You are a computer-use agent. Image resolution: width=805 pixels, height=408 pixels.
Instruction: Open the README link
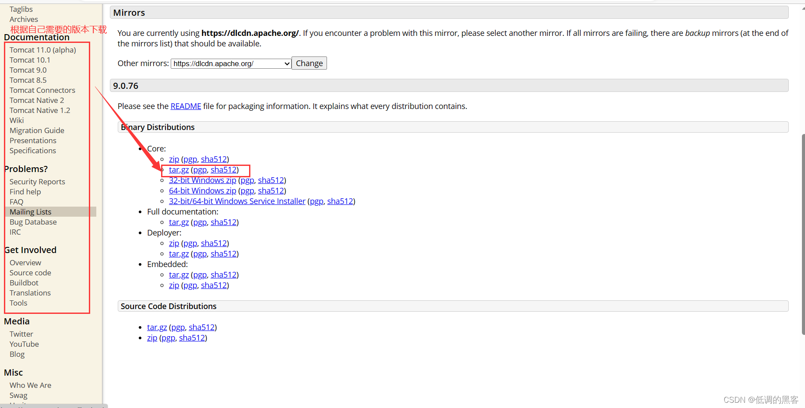[x=186, y=106]
